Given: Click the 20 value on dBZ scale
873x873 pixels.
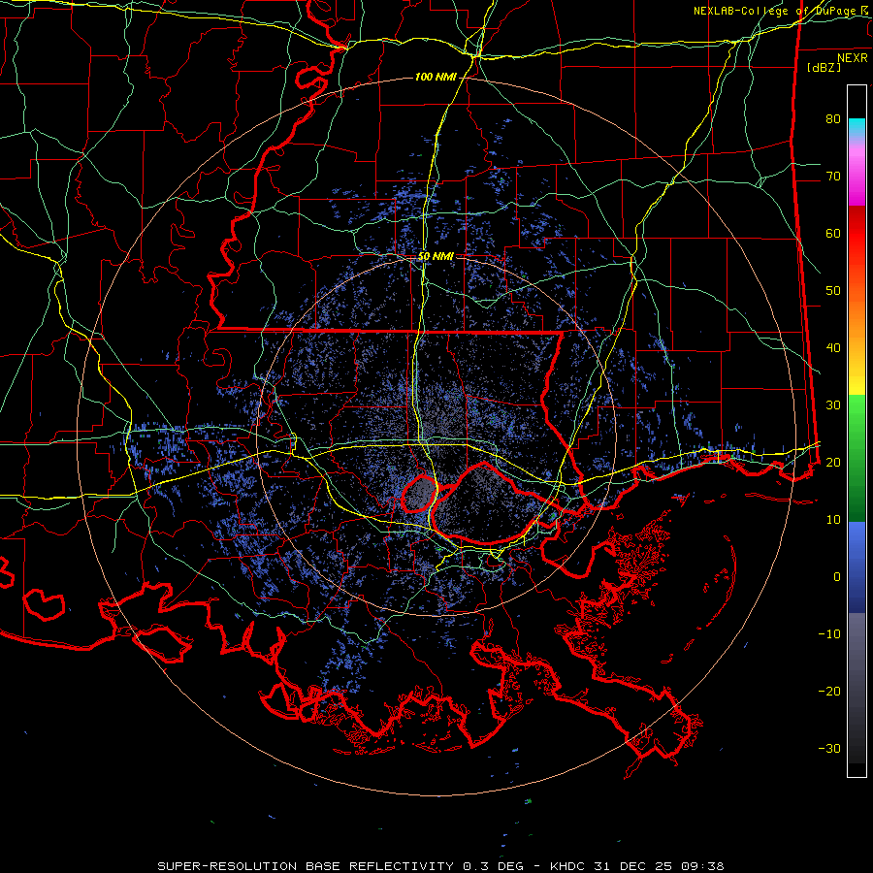Looking at the screenshot, I should [833, 462].
